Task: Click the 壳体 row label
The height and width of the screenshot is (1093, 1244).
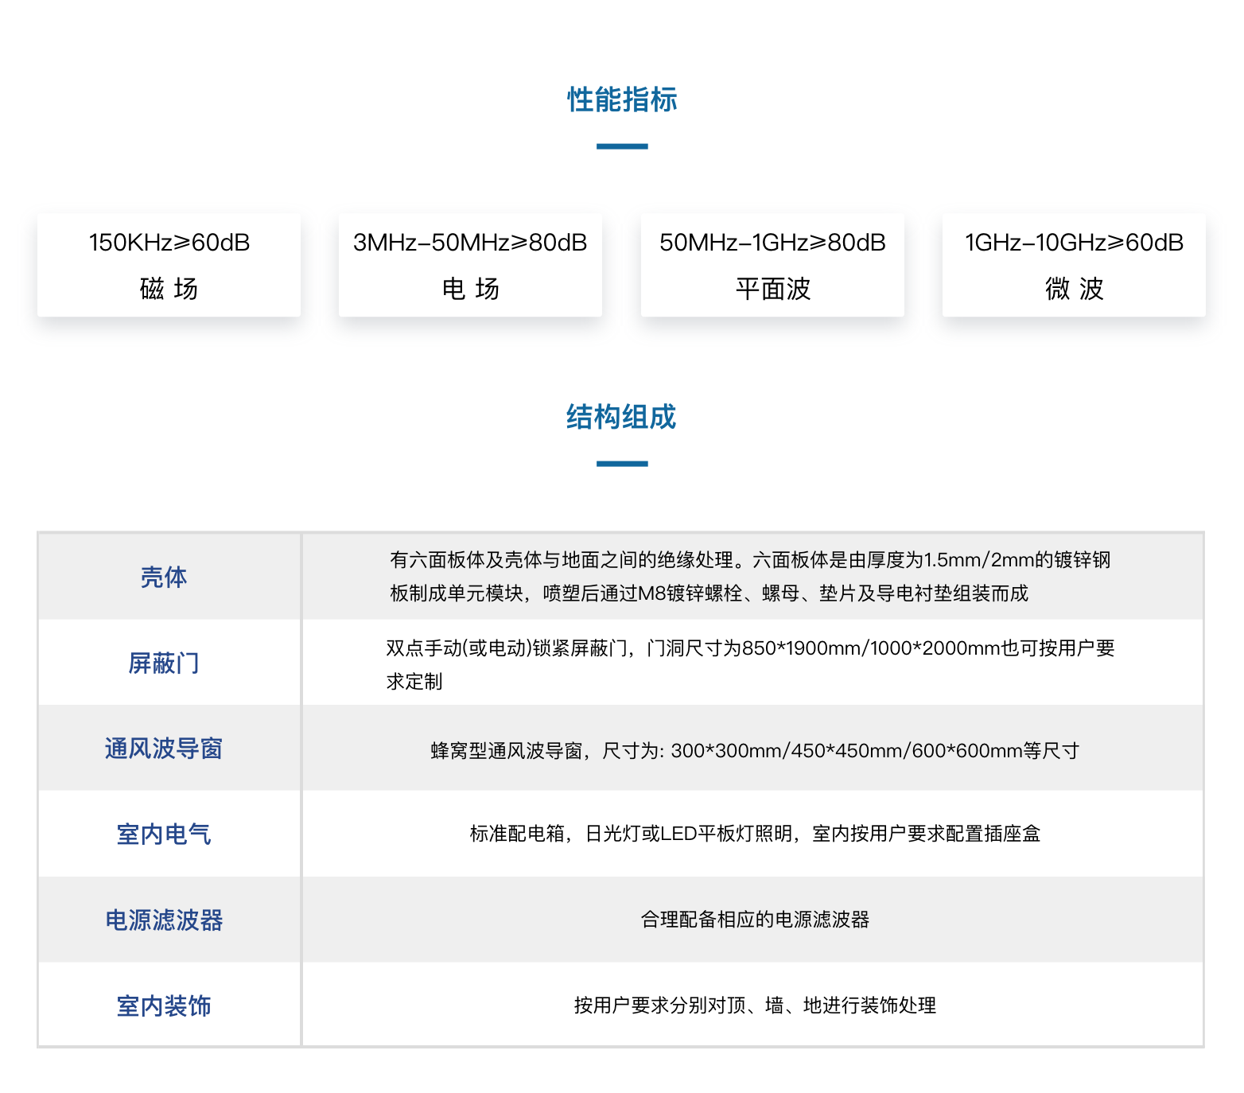Action: 164,577
